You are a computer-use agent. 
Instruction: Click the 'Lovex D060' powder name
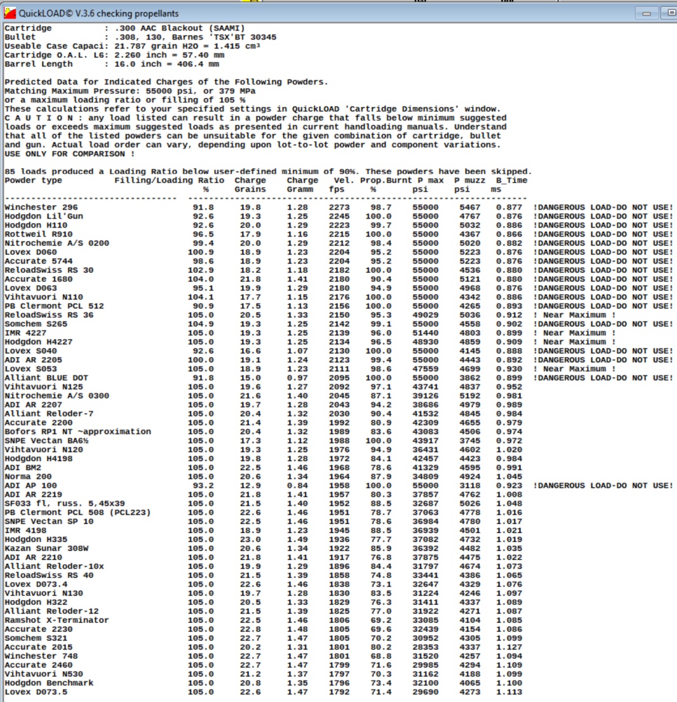point(30,252)
